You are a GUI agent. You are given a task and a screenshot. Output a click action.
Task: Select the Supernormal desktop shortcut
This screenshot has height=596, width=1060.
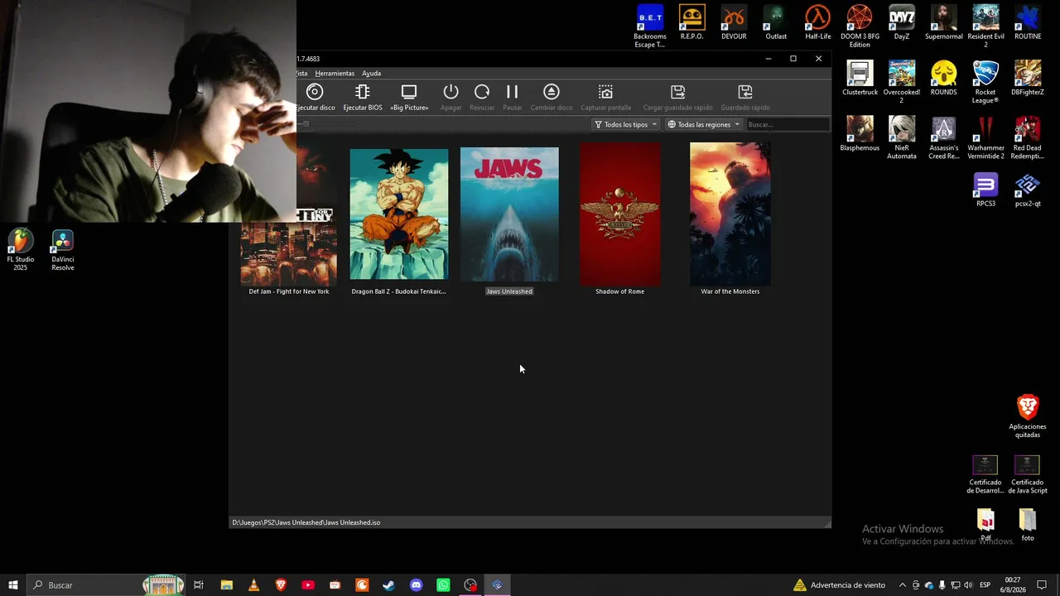click(x=944, y=22)
